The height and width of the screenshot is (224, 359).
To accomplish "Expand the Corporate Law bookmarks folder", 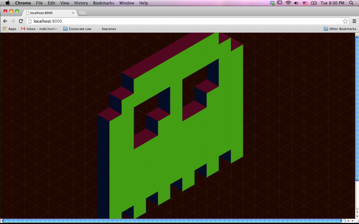I will [x=77, y=29].
